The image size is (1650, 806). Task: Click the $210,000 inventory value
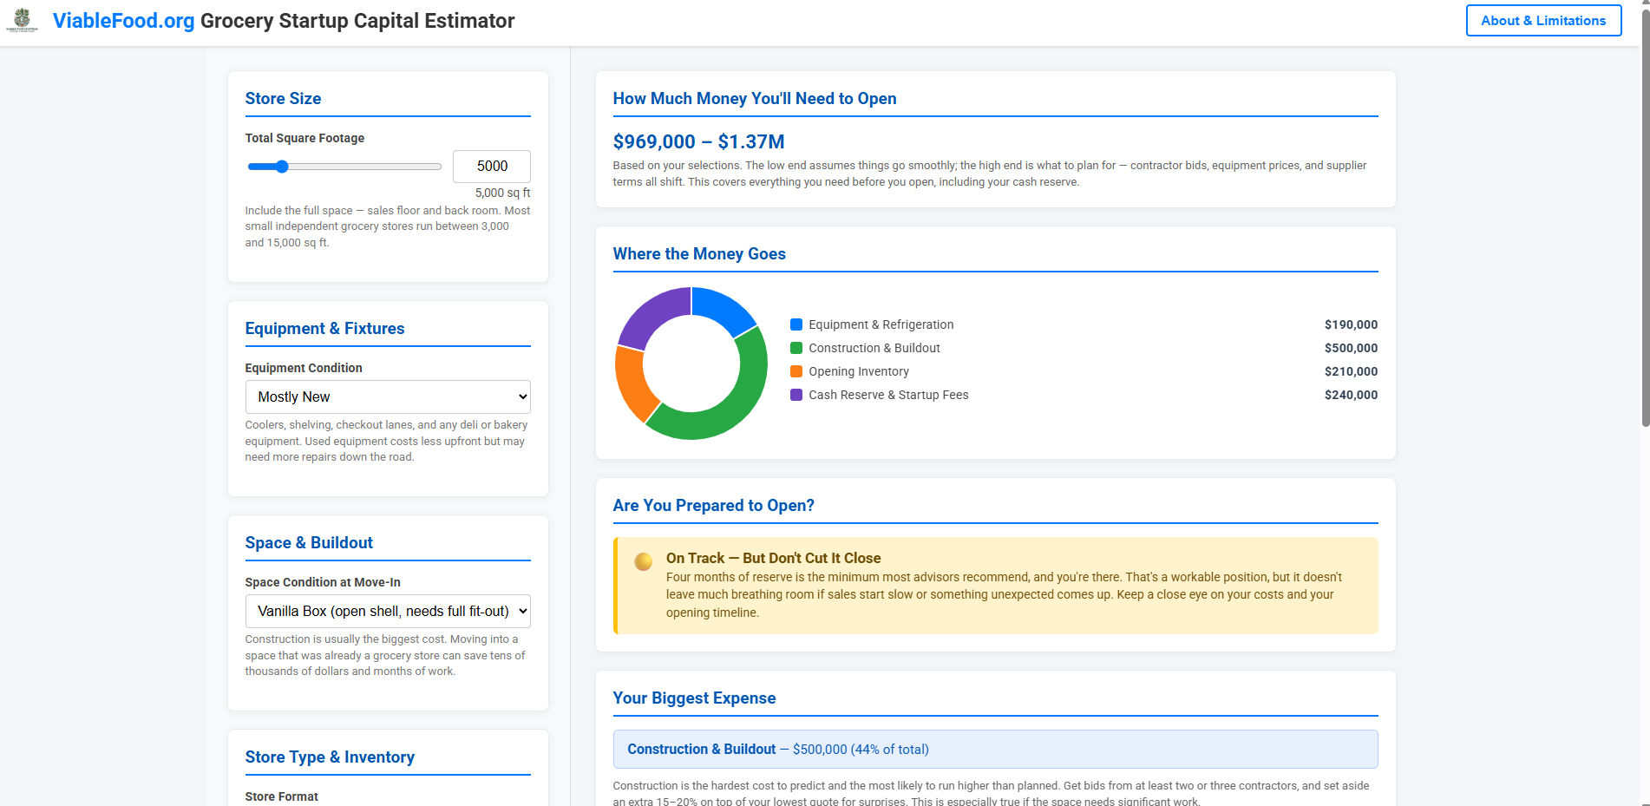tap(1351, 371)
